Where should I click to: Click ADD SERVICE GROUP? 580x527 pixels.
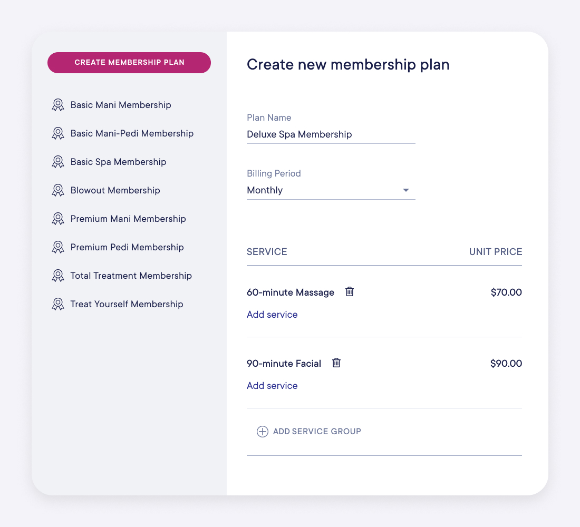coord(316,432)
